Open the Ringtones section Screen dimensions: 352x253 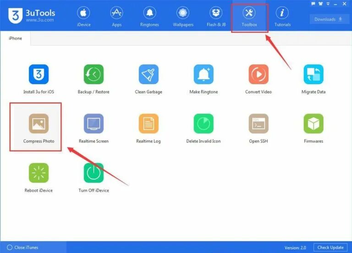149,16
